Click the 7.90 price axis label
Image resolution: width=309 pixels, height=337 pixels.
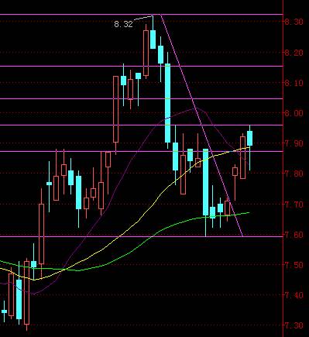294,143
